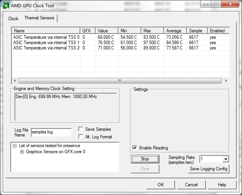The width and height of the screenshot is (242, 195).
Task: Uncheck the Enable Reading checkbox
Action: tap(135, 148)
